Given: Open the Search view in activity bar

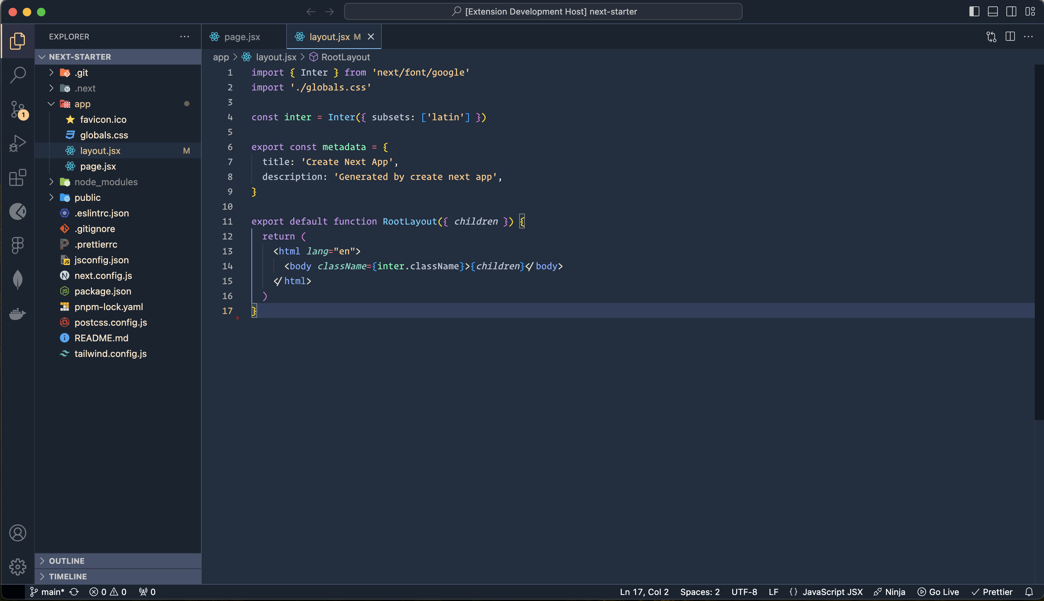Looking at the screenshot, I should (17, 75).
